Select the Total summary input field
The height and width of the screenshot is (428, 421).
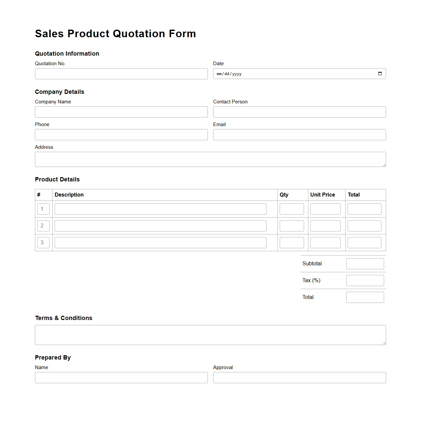click(365, 297)
